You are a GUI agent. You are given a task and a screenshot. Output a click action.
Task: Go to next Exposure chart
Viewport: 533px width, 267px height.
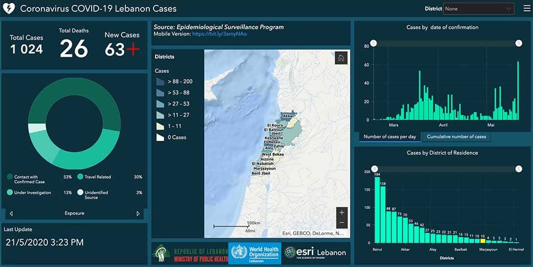(138, 214)
